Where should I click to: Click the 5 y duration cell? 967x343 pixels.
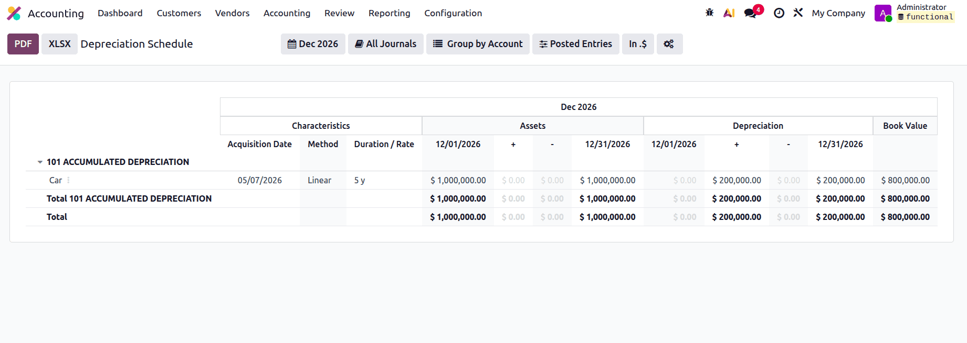pyautogui.click(x=360, y=180)
